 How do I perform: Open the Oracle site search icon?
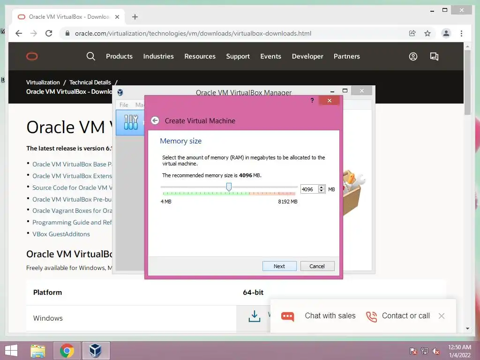pos(90,56)
